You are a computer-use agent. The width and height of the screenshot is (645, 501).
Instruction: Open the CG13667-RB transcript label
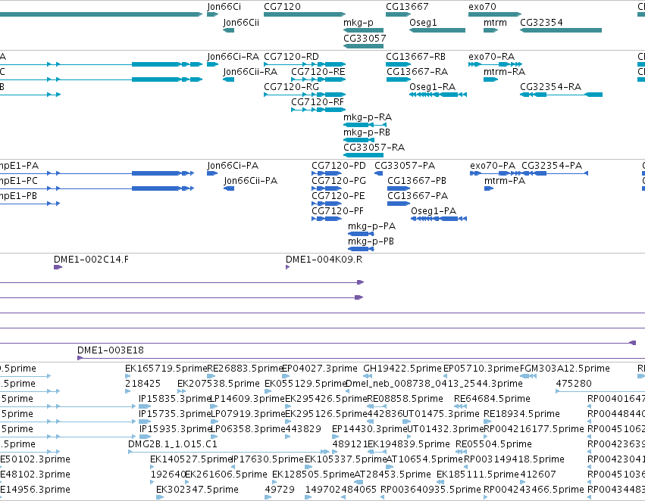(416, 57)
